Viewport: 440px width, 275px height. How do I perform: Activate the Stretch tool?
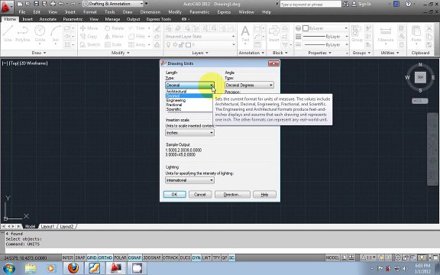coord(90,44)
